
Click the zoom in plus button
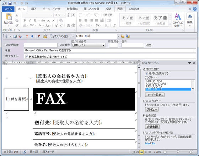(191, 152)
